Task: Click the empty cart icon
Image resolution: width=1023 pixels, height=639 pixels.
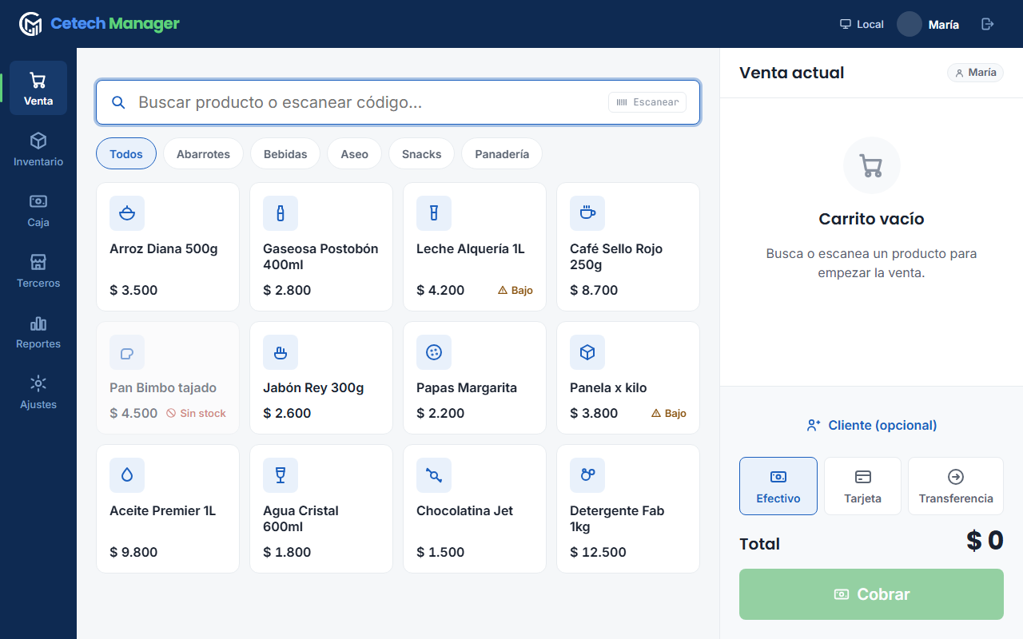Action: tap(871, 165)
